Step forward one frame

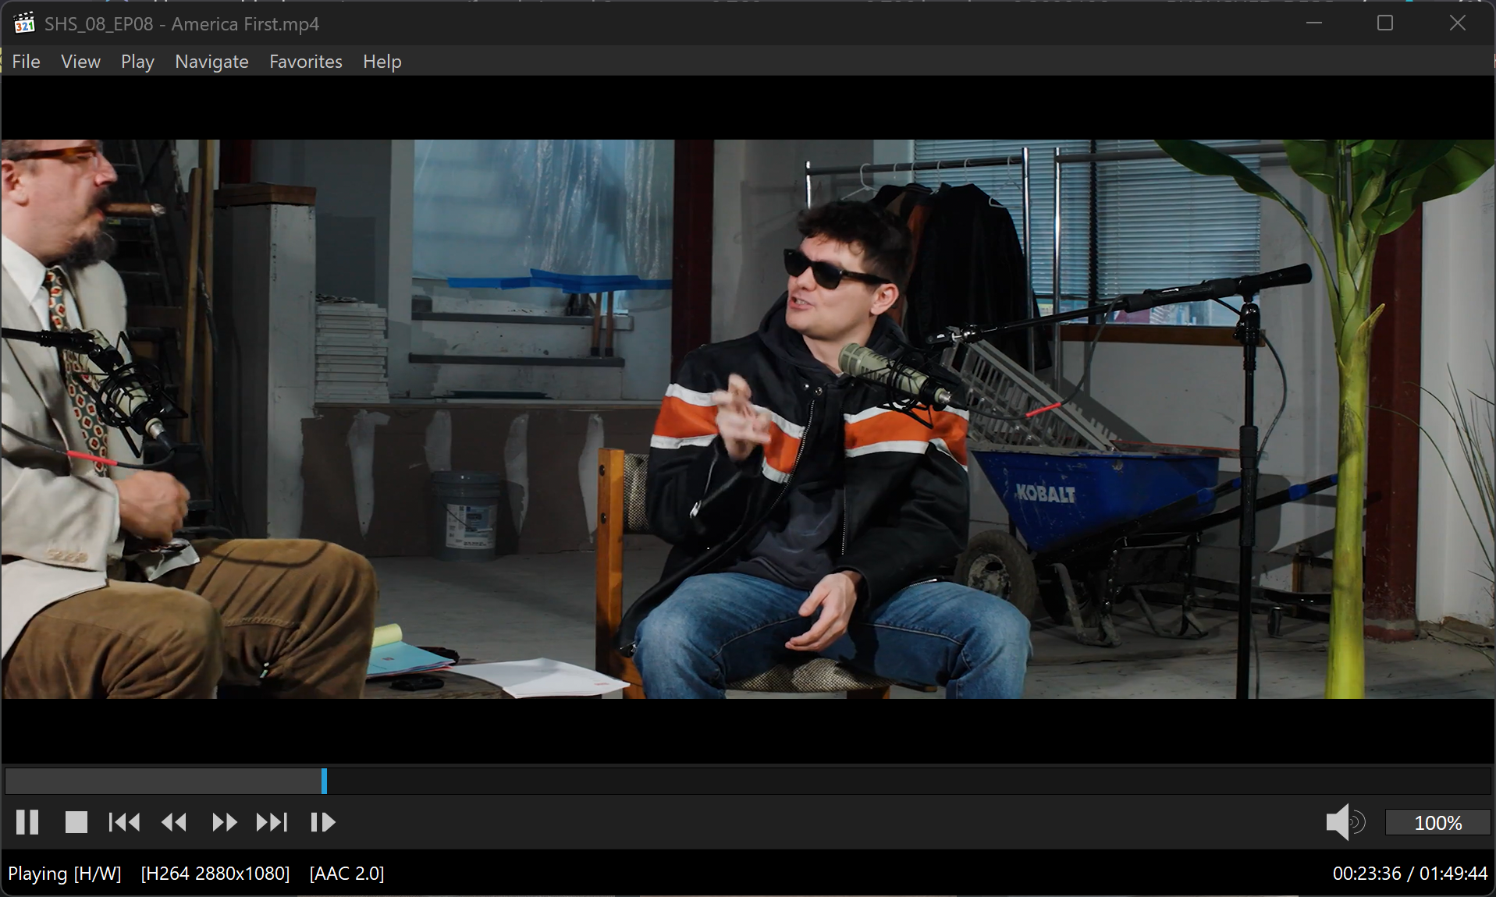point(322,822)
